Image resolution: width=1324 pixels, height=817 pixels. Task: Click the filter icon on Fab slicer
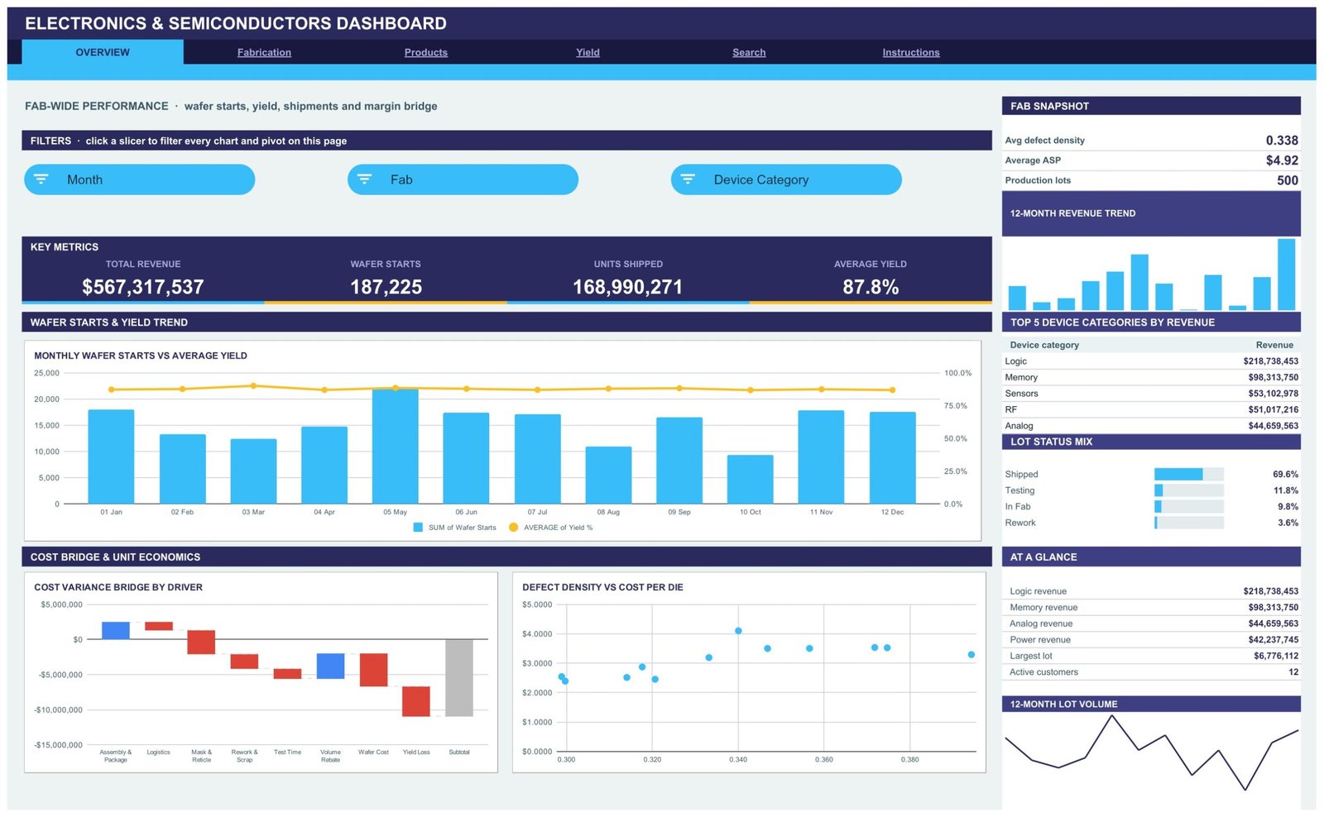click(x=364, y=179)
